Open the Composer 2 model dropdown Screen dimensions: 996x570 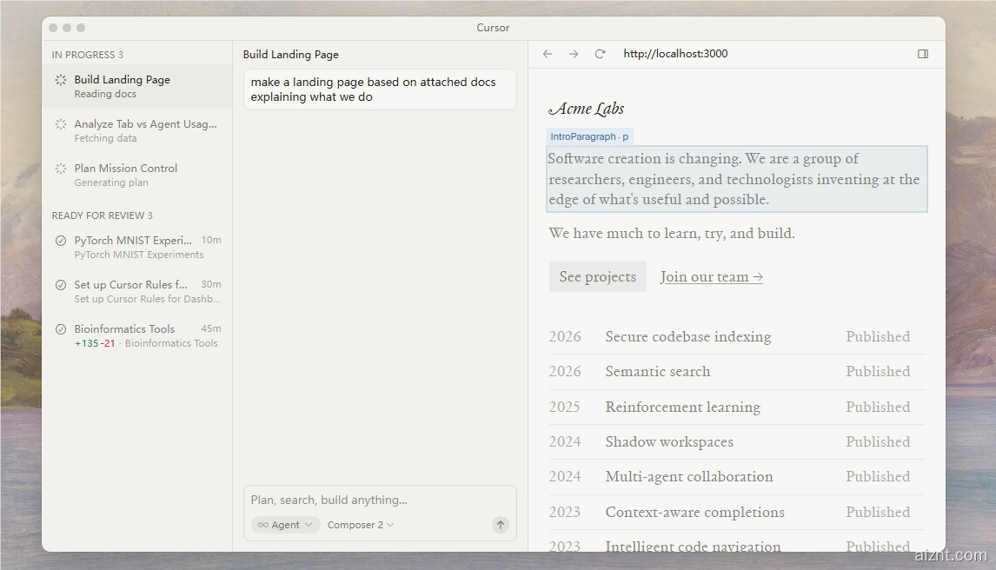click(360, 525)
